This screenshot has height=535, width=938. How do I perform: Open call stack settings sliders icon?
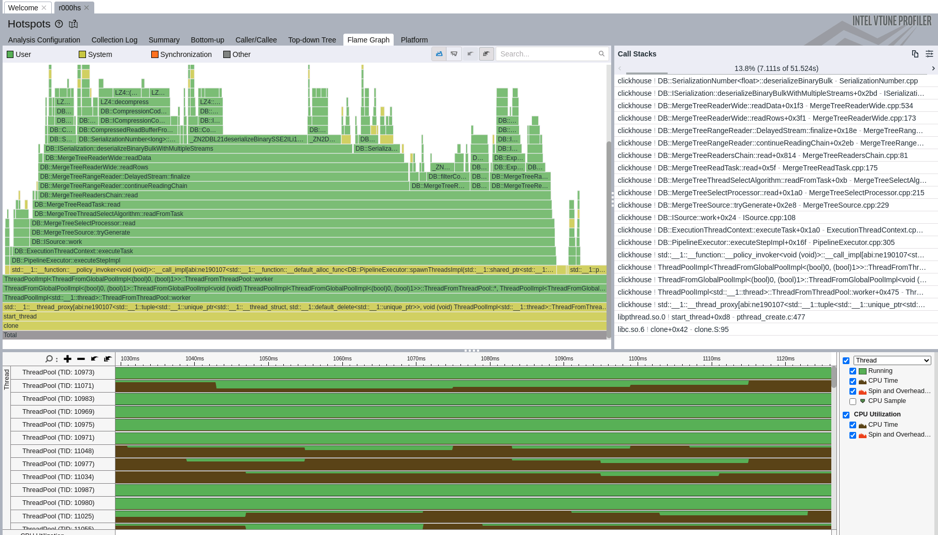point(930,54)
